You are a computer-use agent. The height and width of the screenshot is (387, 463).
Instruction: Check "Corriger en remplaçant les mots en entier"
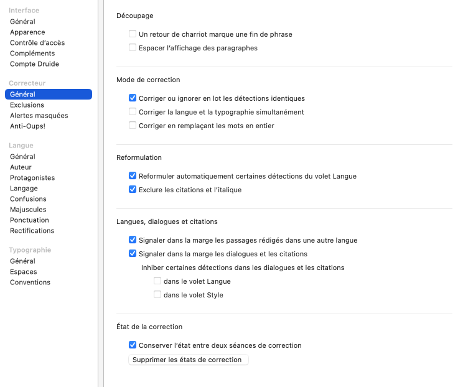click(x=133, y=126)
